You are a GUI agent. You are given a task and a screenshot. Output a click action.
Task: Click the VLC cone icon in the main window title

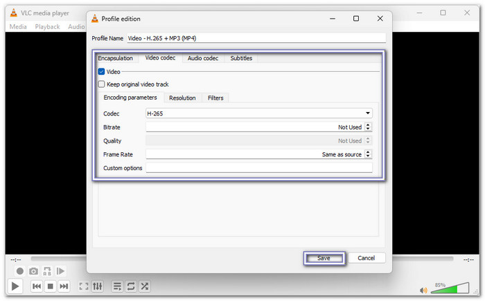[x=14, y=13]
